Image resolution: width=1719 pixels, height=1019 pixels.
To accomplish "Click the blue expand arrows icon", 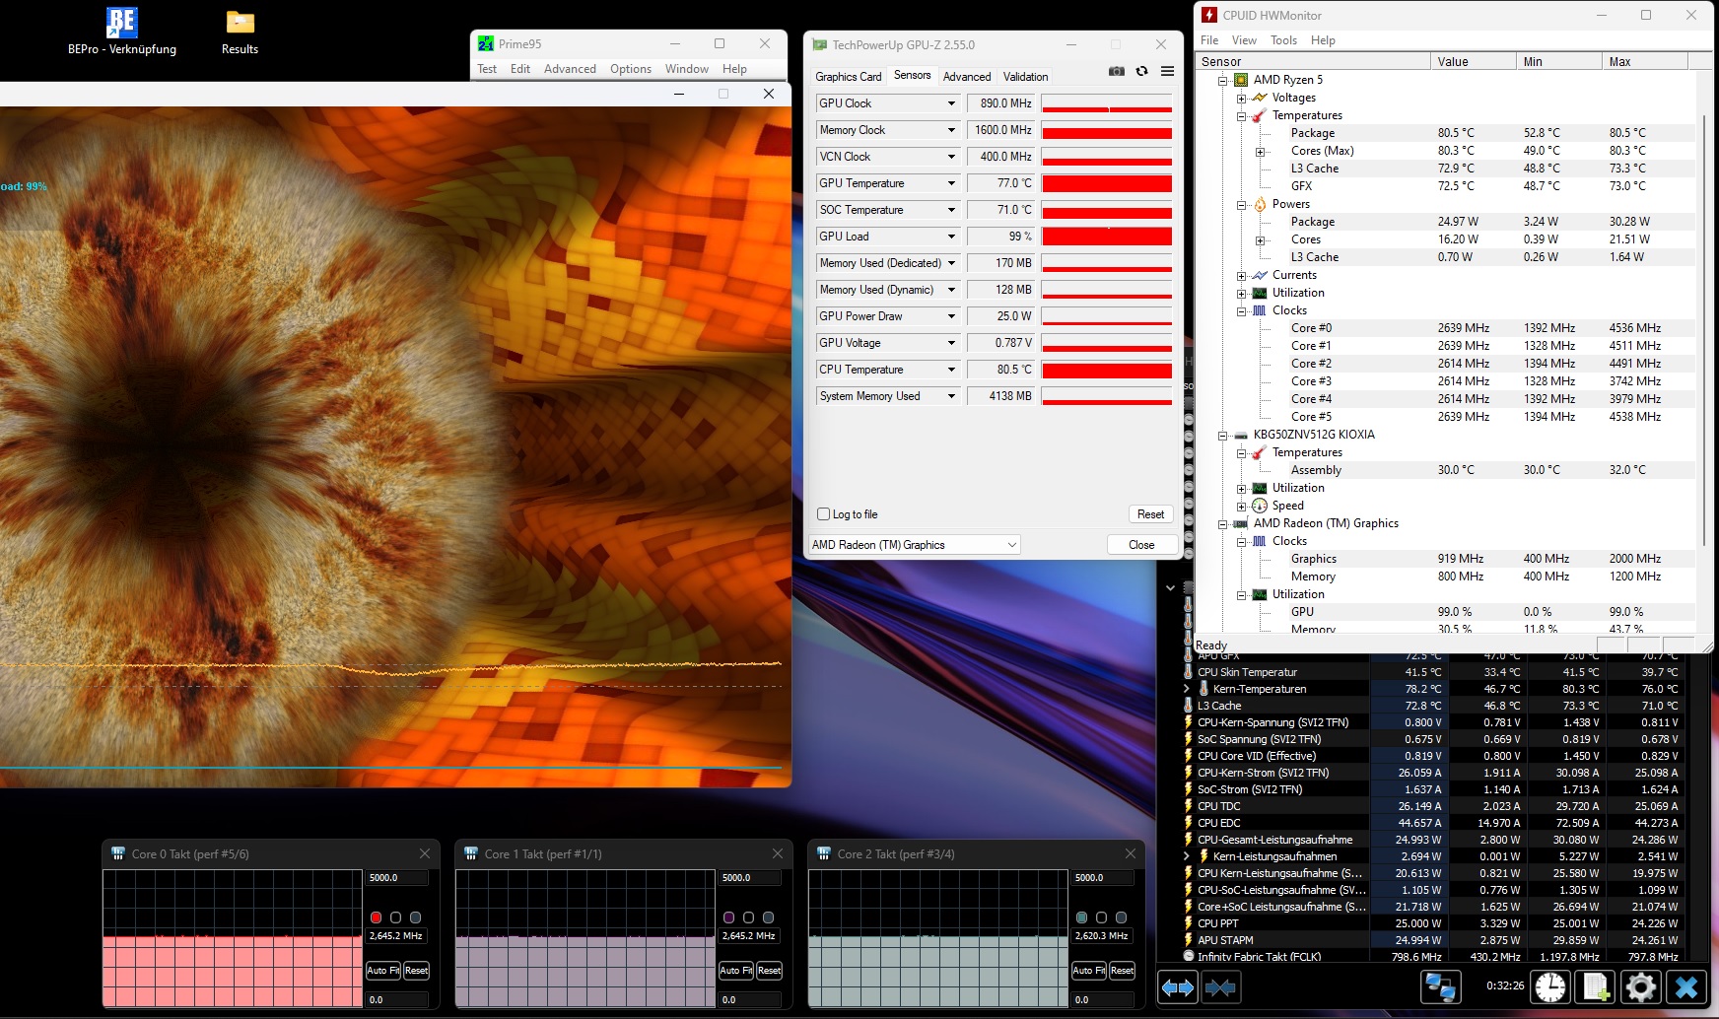I will click(1177, 986).
